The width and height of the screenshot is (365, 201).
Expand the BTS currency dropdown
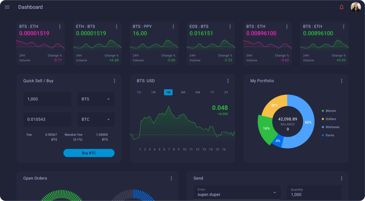click(x=96, y=99)
